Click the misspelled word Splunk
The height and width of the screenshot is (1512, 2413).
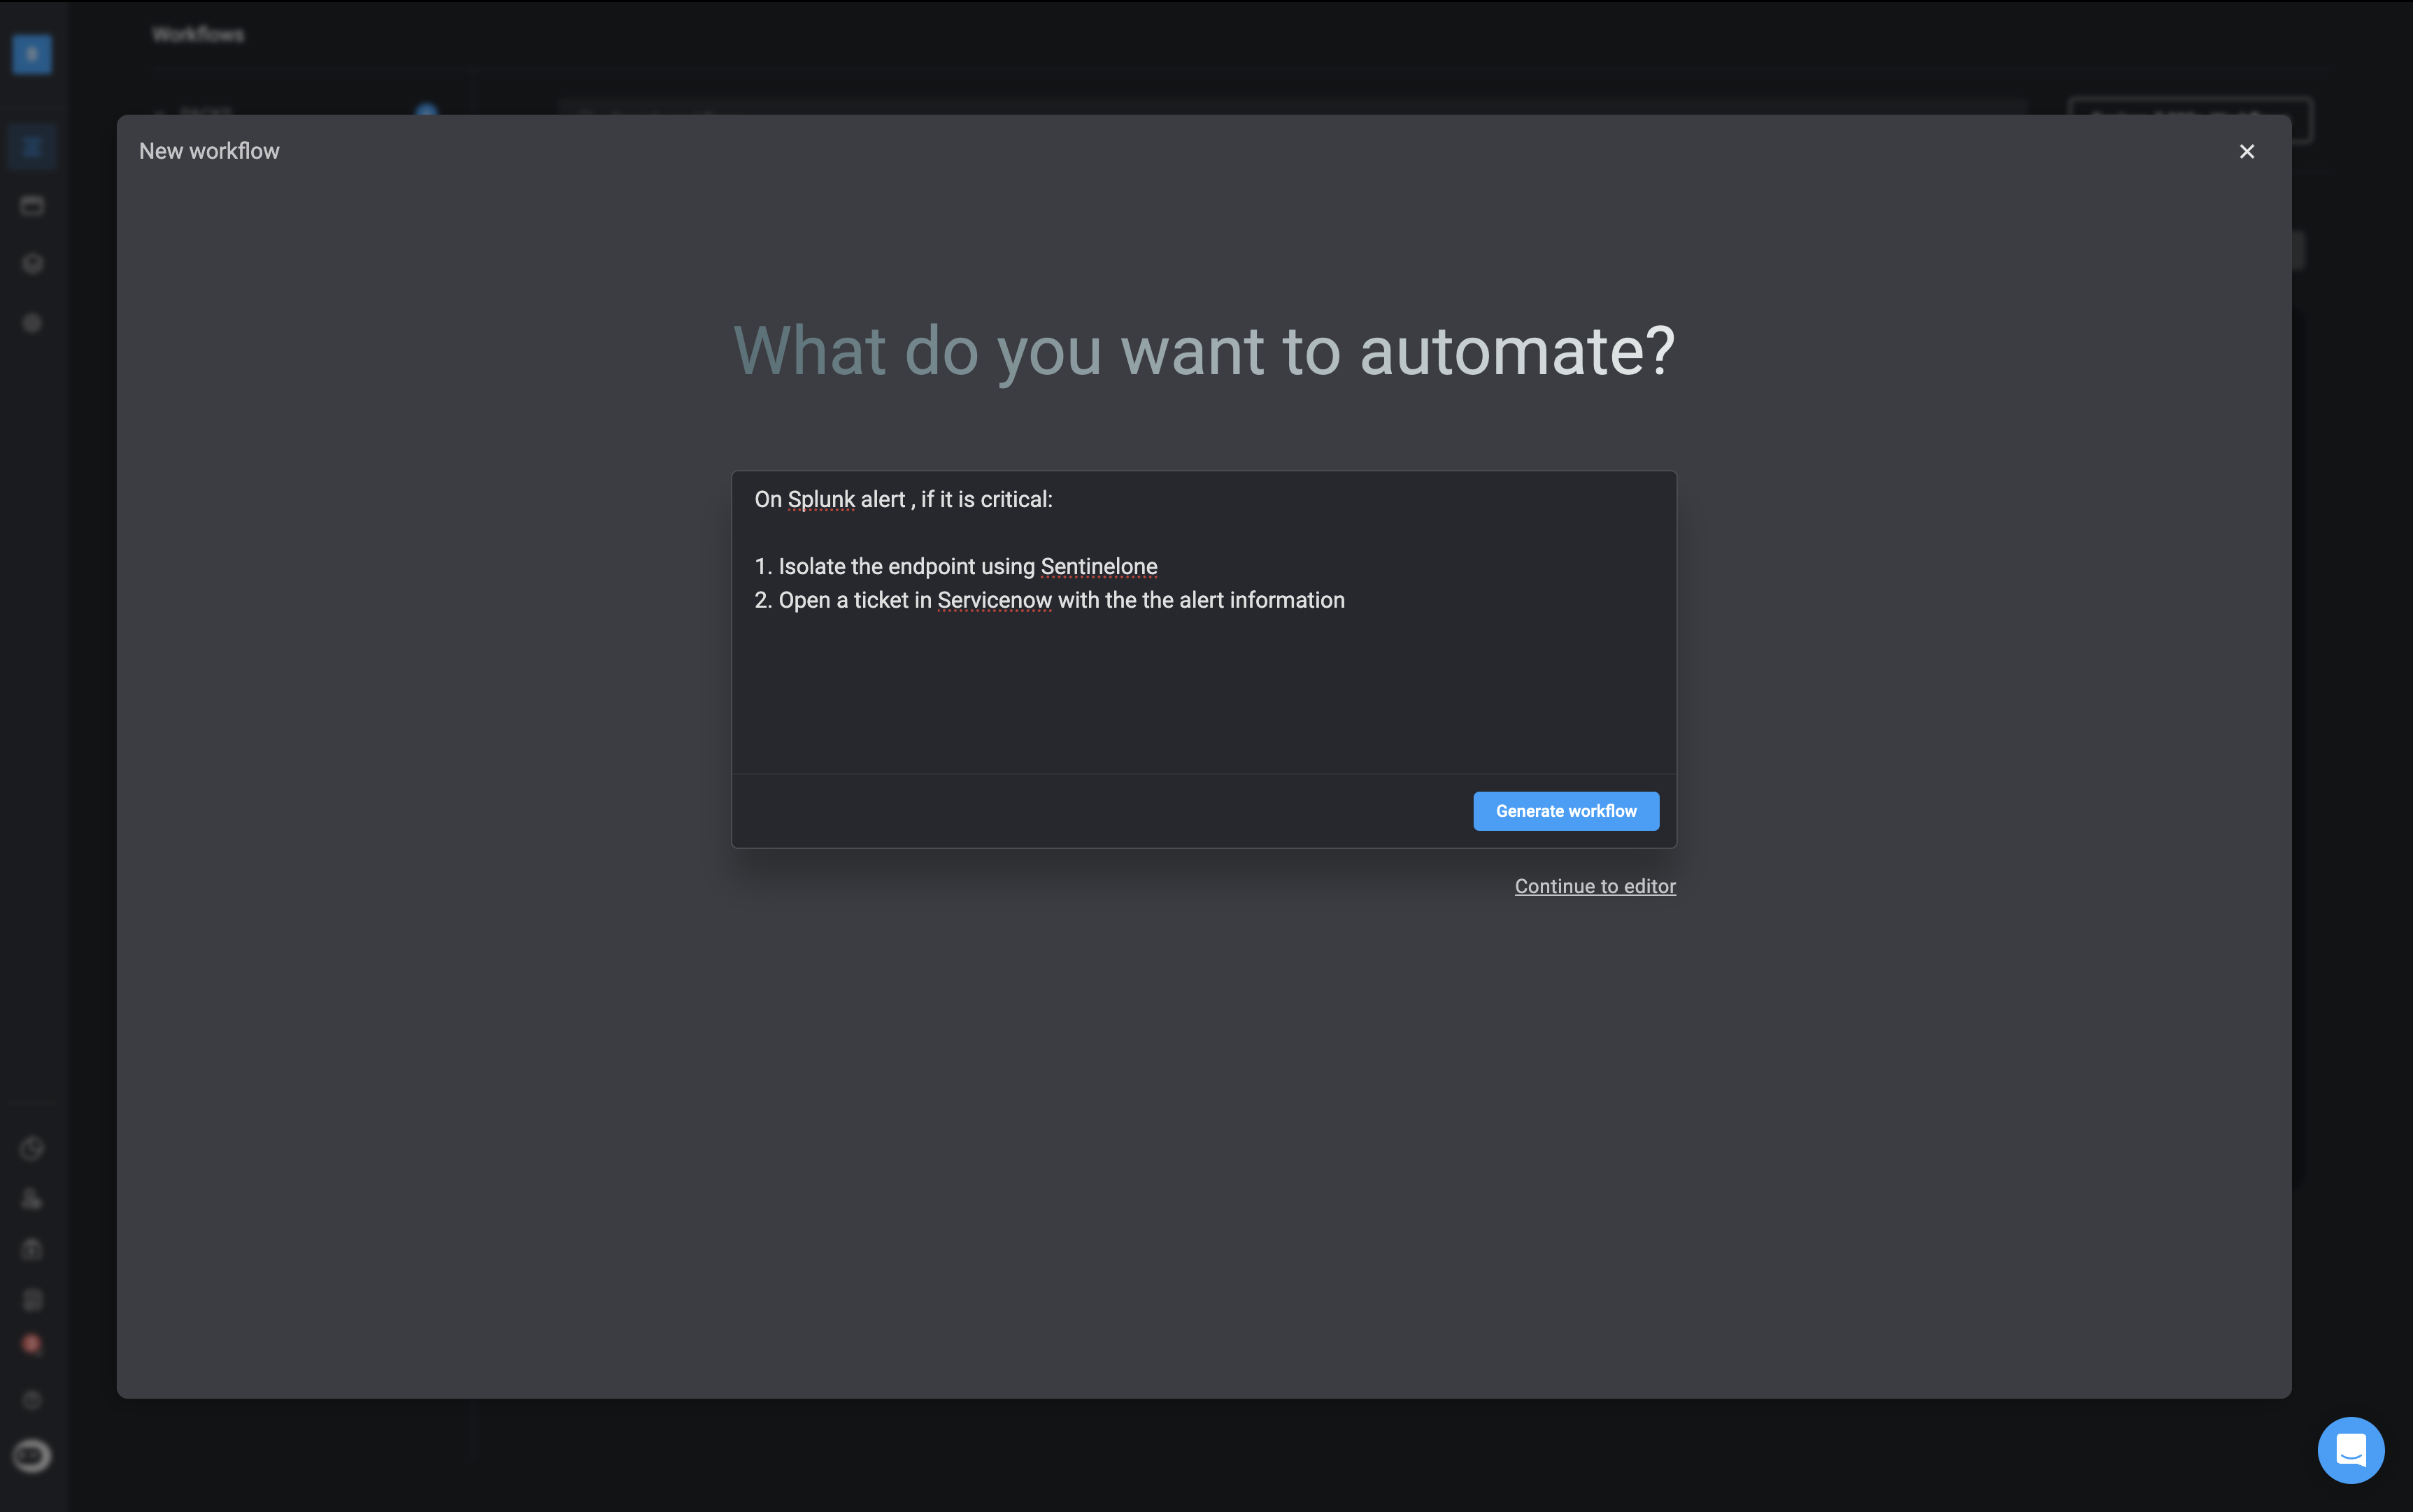click(x=821, y=500)
